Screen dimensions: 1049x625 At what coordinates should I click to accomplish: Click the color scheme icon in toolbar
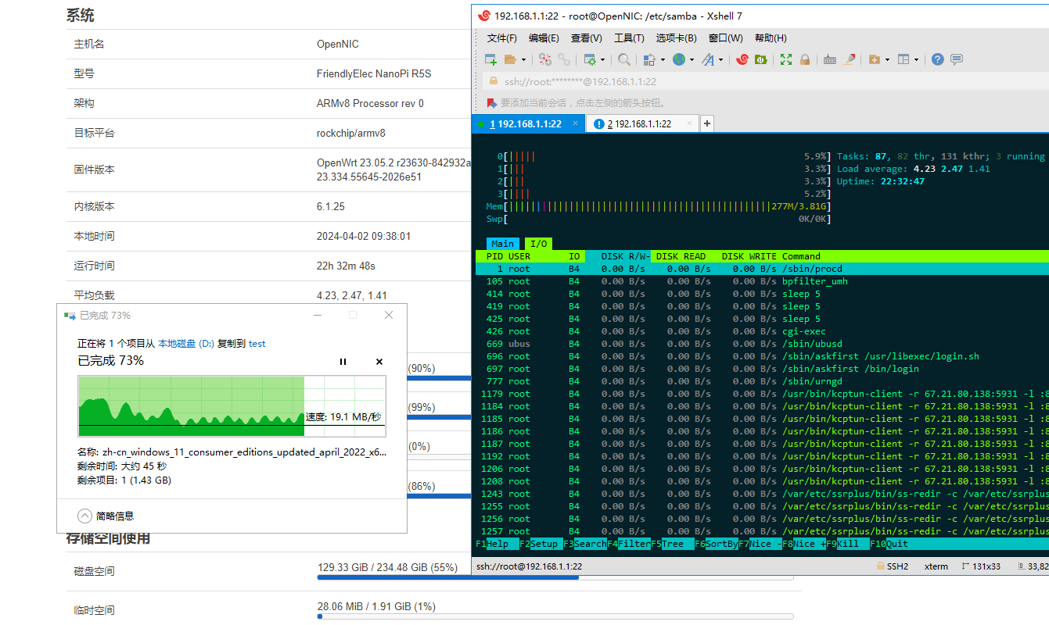(x=649, y=59)
